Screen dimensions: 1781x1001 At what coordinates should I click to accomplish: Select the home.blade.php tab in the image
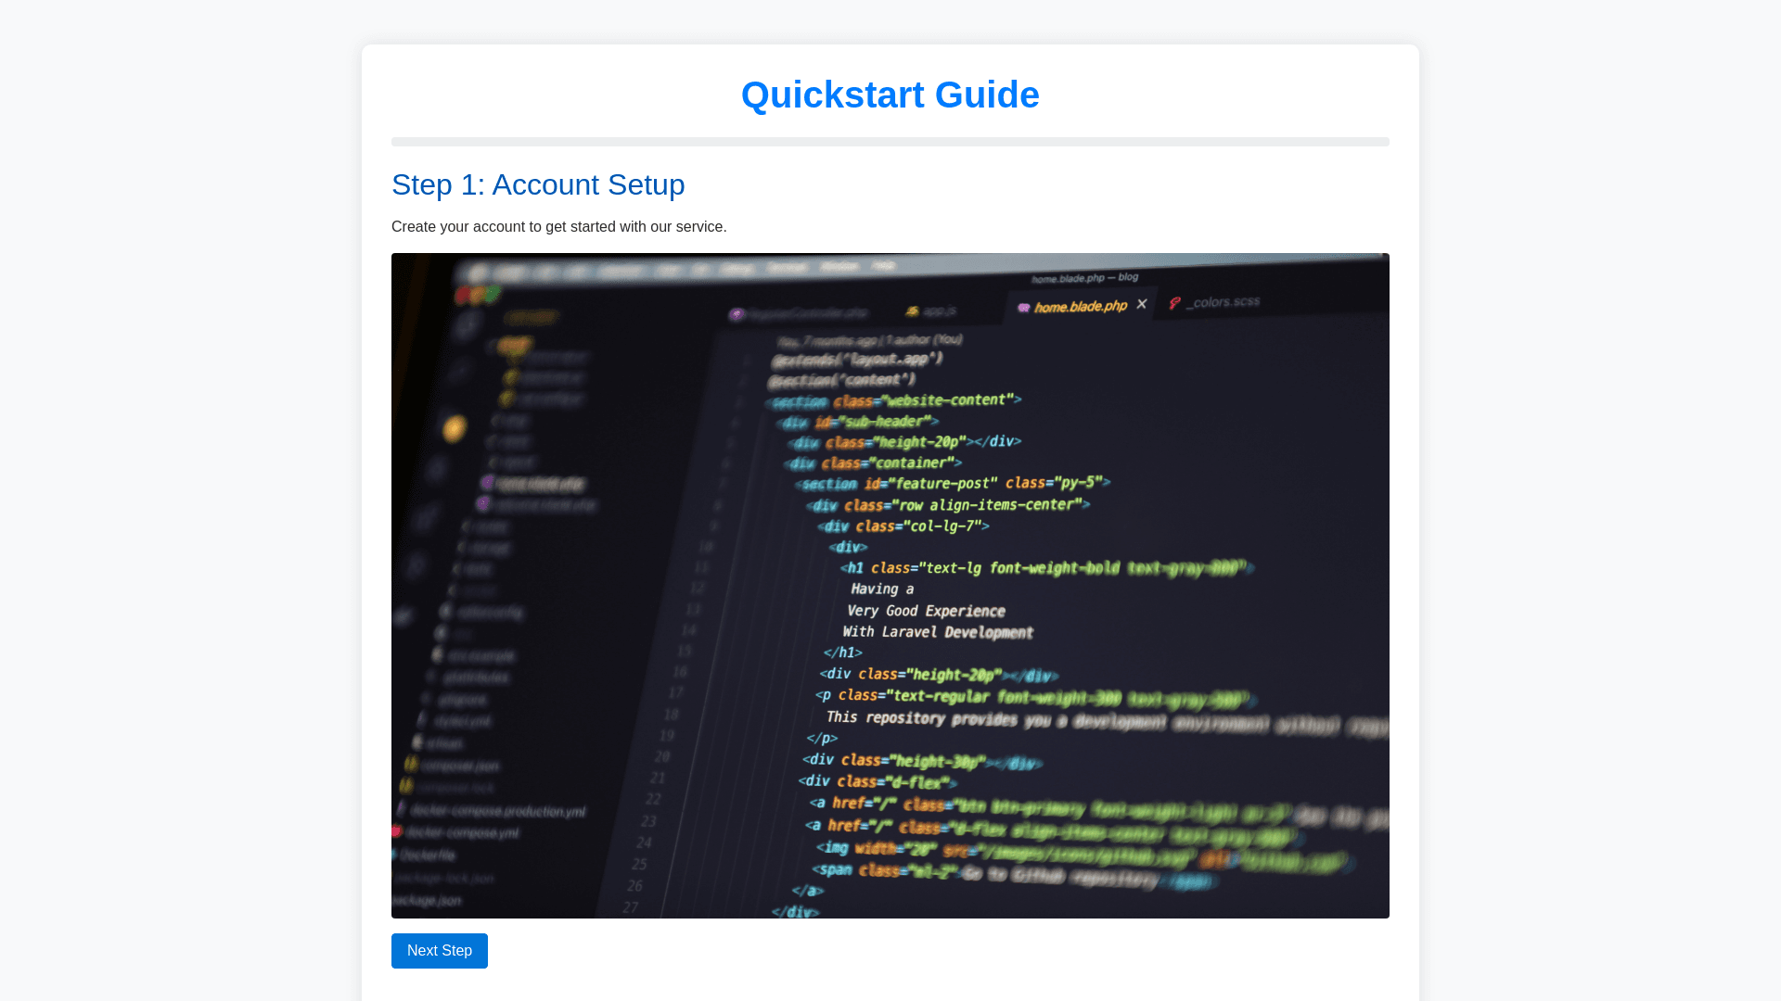click(x=1080, y=307)
